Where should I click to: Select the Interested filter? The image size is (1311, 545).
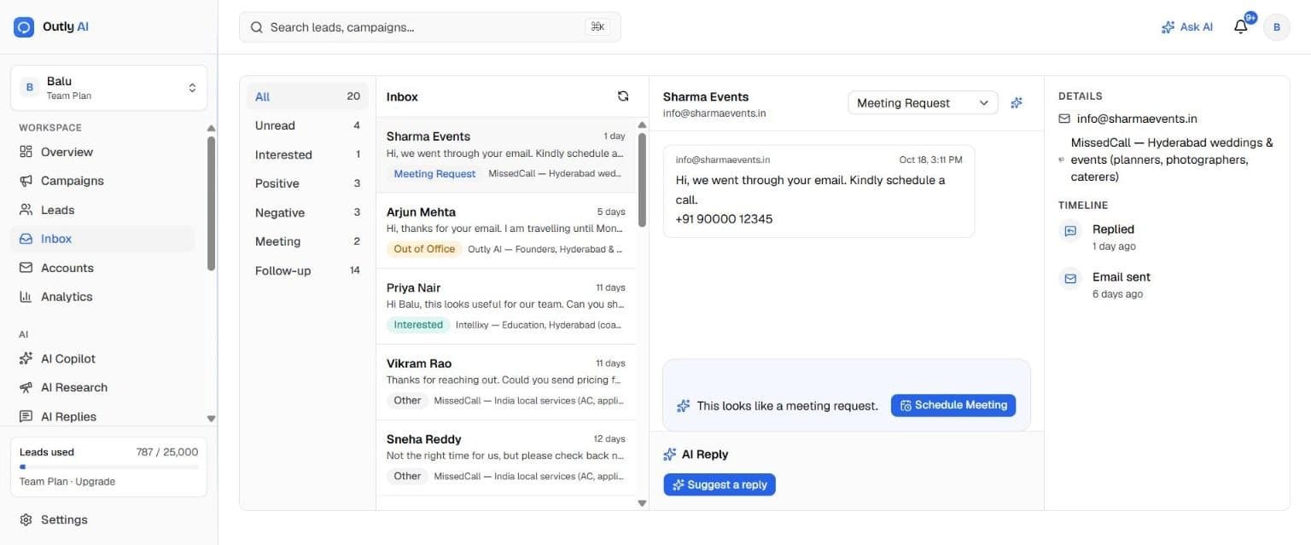tap(307, 154)
